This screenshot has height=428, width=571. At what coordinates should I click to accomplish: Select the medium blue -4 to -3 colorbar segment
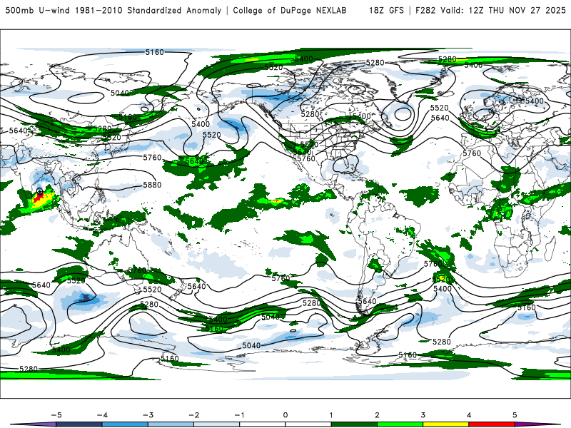tap(125, 424)
